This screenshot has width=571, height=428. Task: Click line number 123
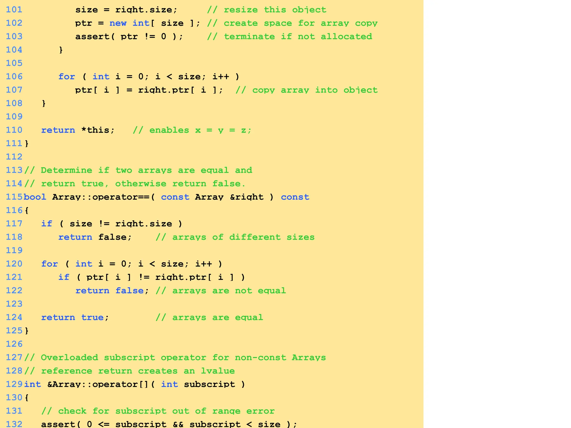[14, 304]
